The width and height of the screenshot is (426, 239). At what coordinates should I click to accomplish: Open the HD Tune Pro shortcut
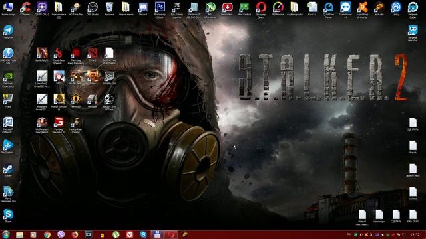[x=75, y=9]
